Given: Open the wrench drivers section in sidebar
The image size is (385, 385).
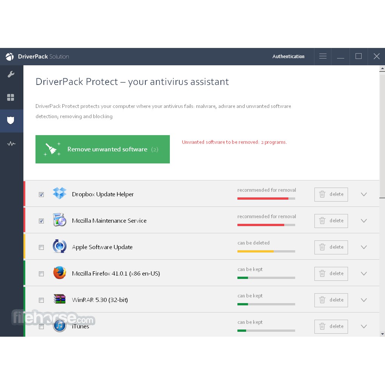Looking at the screenshot, I should pos(11,74).
